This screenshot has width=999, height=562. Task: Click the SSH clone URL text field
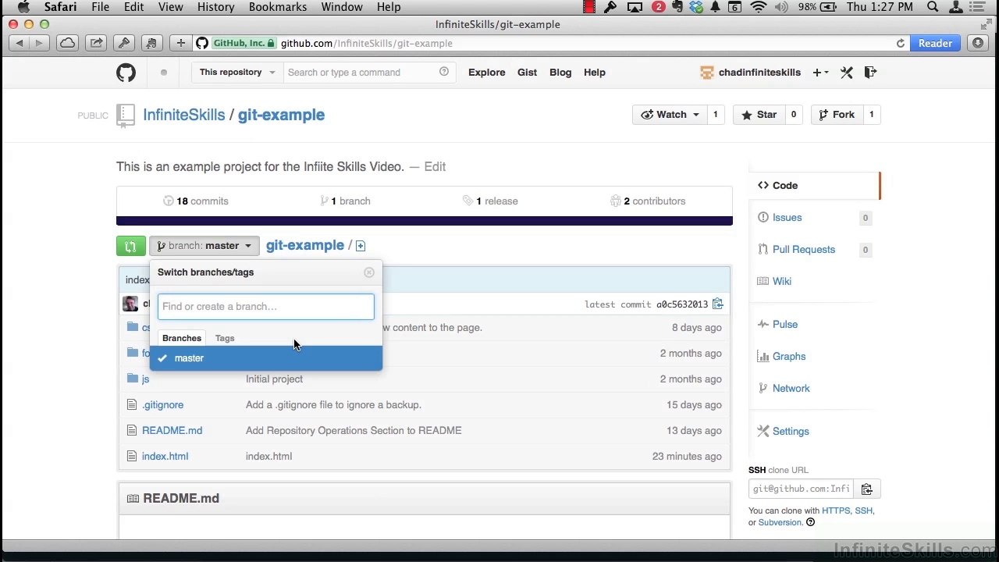click(801, 489)
